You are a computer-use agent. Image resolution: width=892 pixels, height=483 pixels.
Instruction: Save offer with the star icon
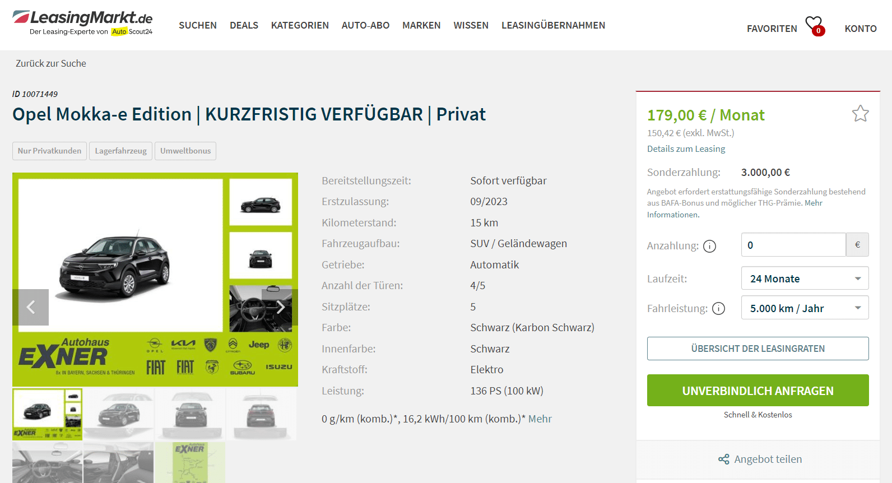(x=860, y=114)
